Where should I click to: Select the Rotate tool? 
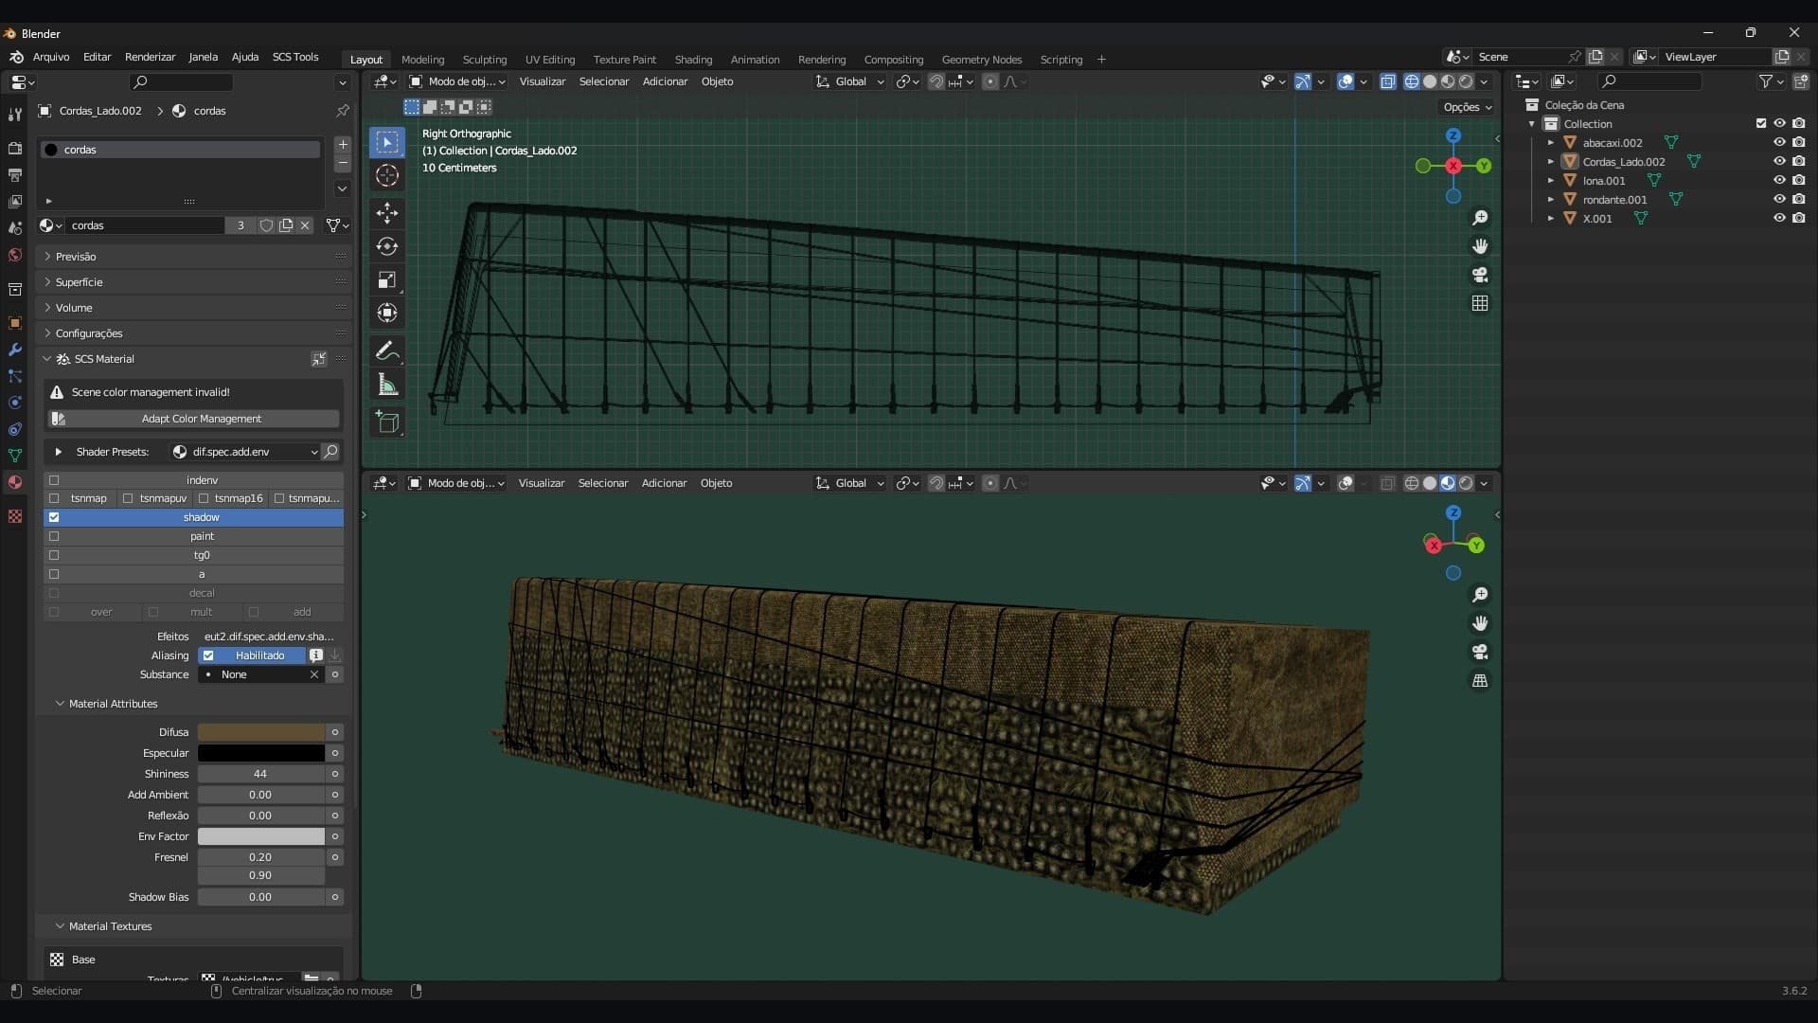(x=386, y=246)
